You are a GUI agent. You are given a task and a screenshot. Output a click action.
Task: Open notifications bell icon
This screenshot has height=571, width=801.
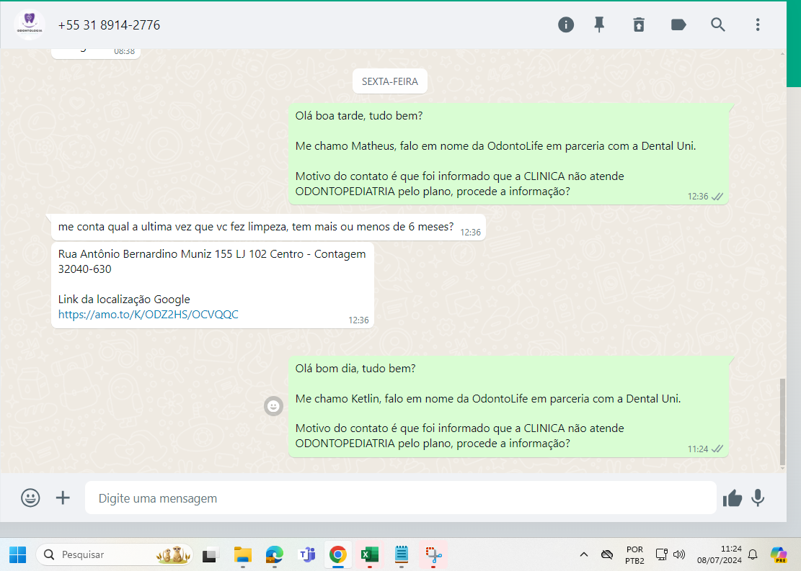753,554
